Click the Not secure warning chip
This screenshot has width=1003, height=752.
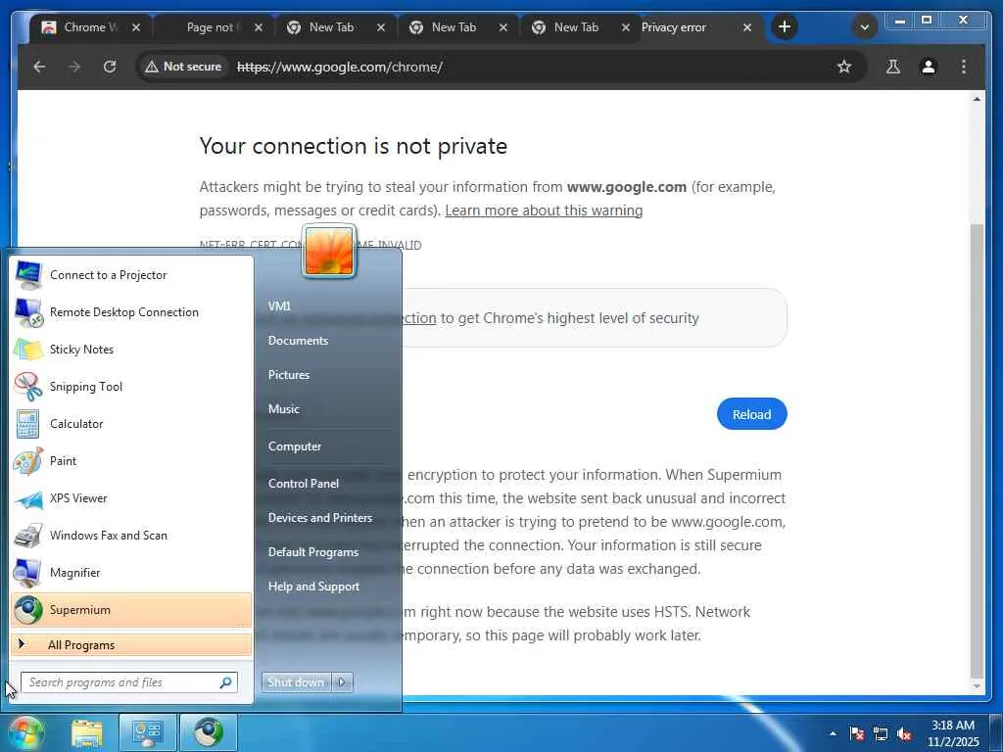click(x=184, y=67)
